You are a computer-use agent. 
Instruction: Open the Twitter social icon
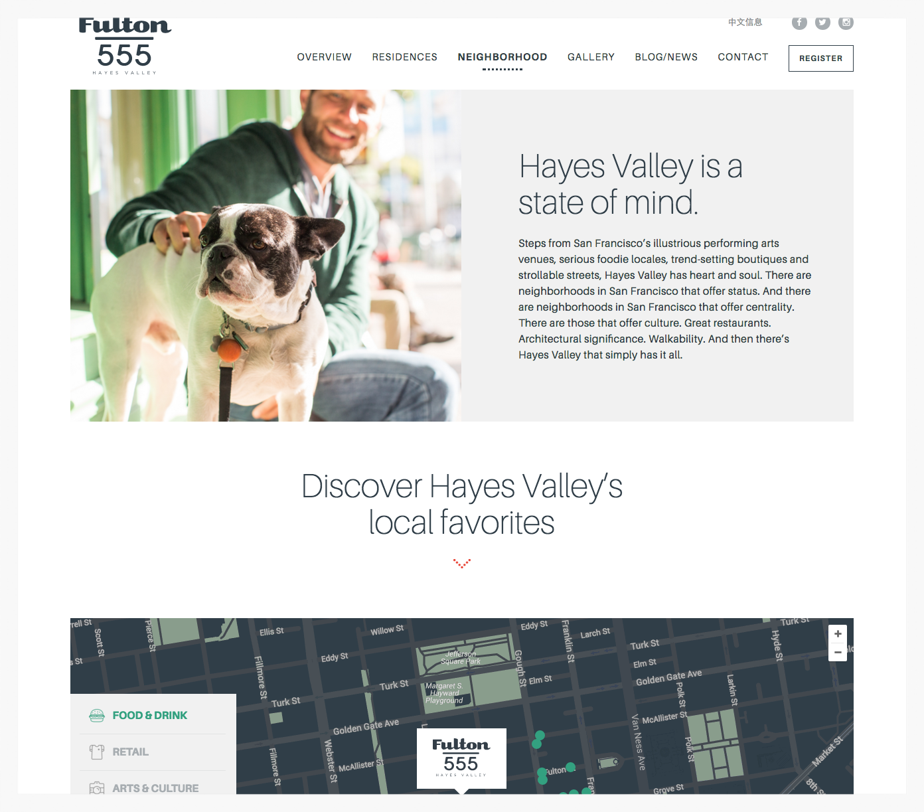coord(822,23)
